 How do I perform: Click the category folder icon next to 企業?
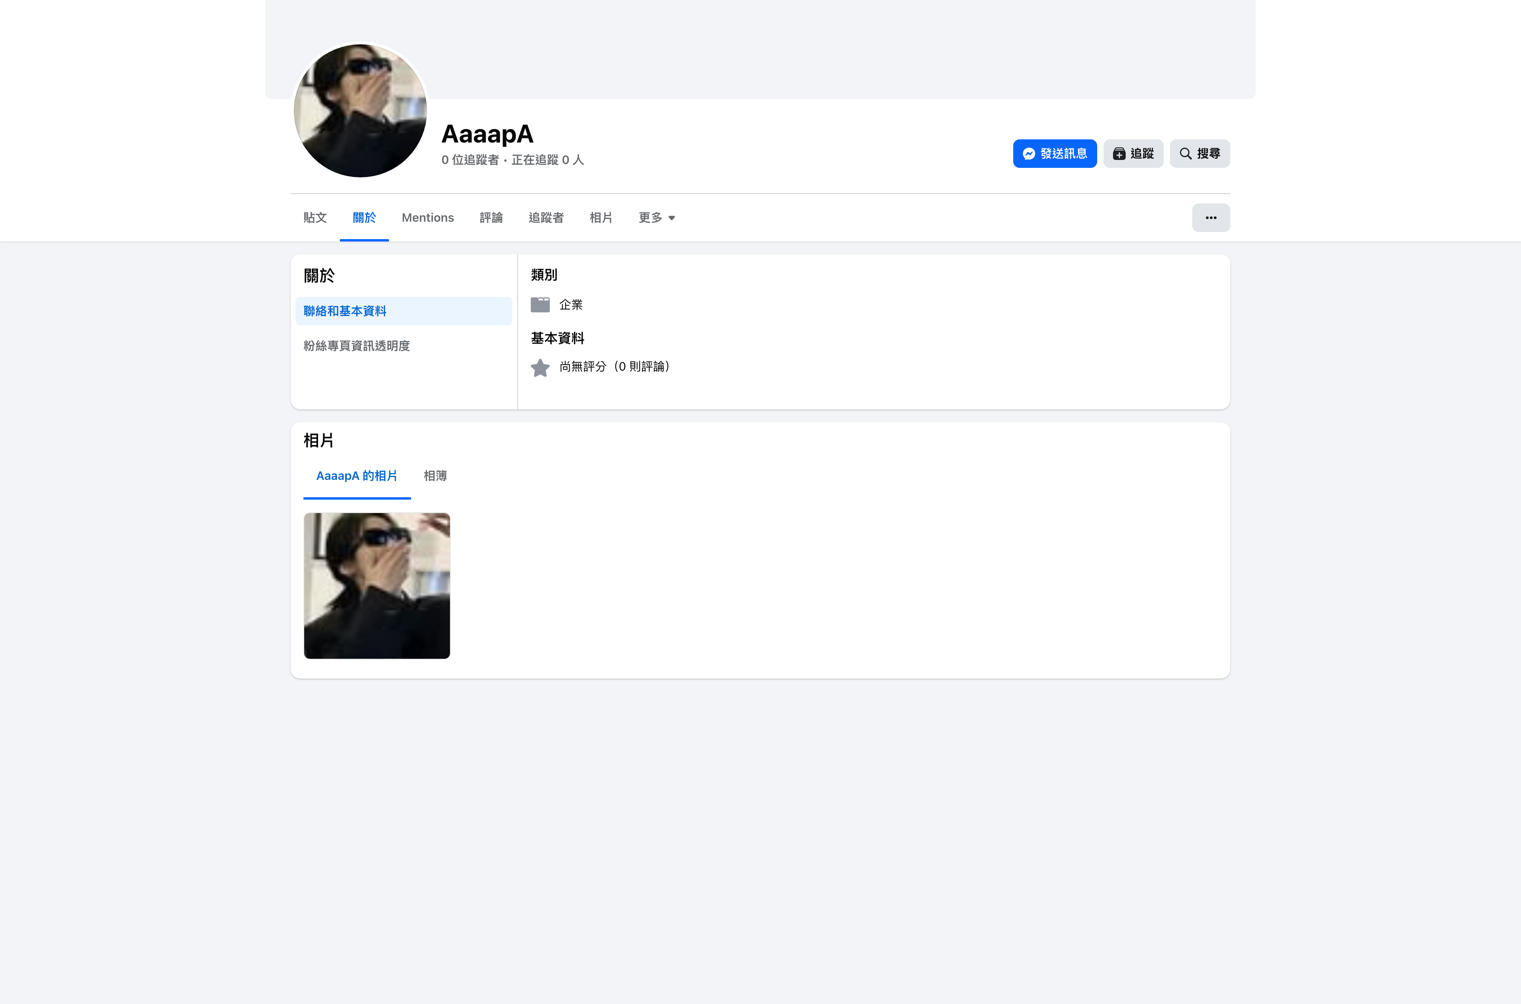pos(540,305)
